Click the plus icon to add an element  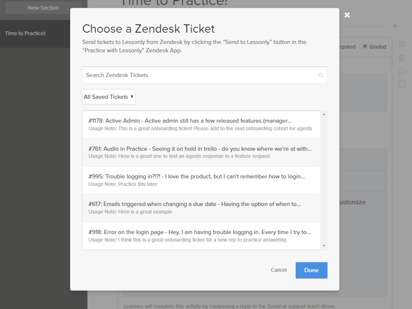[395, 26]
